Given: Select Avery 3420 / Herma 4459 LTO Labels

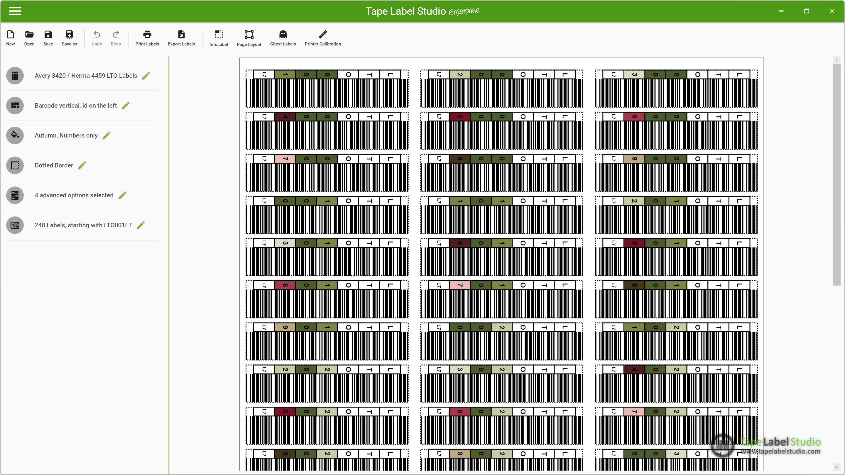Looking at the screenshot, I should click(x=86, y=76).
